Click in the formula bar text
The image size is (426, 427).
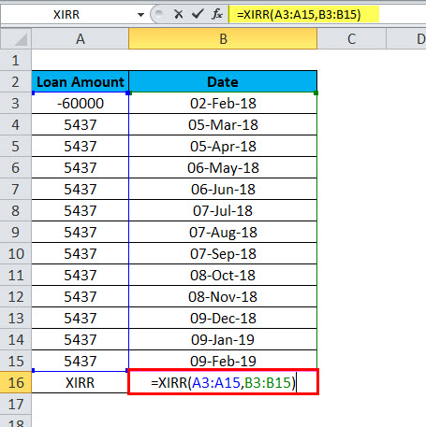299,15
